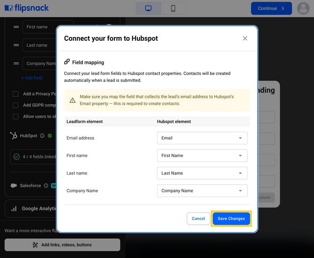Image resolution: width=314 pixels, height=258 pixels.
Task: Switch to desktop preview mode
Action: (x=149, y=8)
